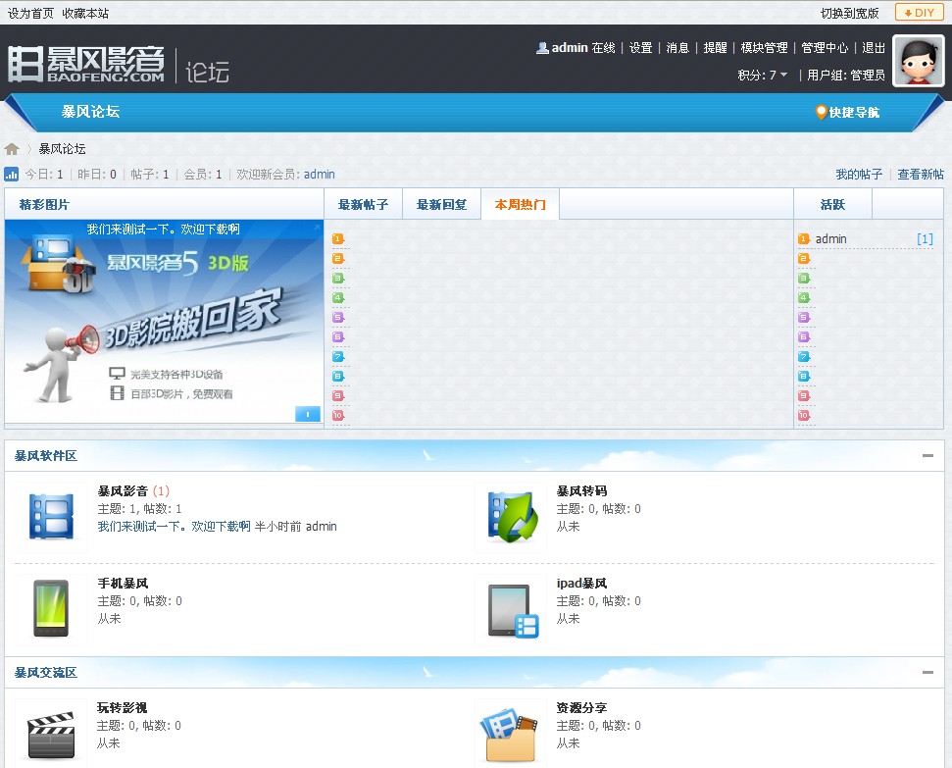Open the 手机暴风 forum title
Image resolution: width=952 pixels, height=768 pixels.
pos(123,584)
